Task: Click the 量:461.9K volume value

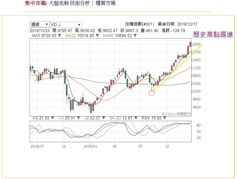Action: coord(150,31)
